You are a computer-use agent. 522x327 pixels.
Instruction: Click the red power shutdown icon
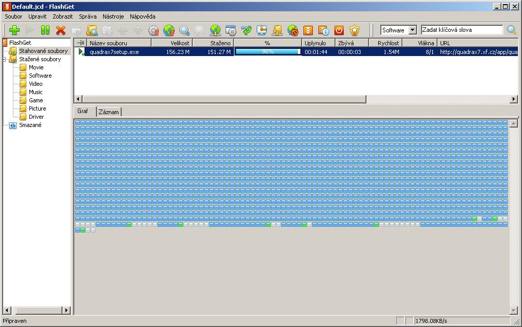click(x=339, y=30)
